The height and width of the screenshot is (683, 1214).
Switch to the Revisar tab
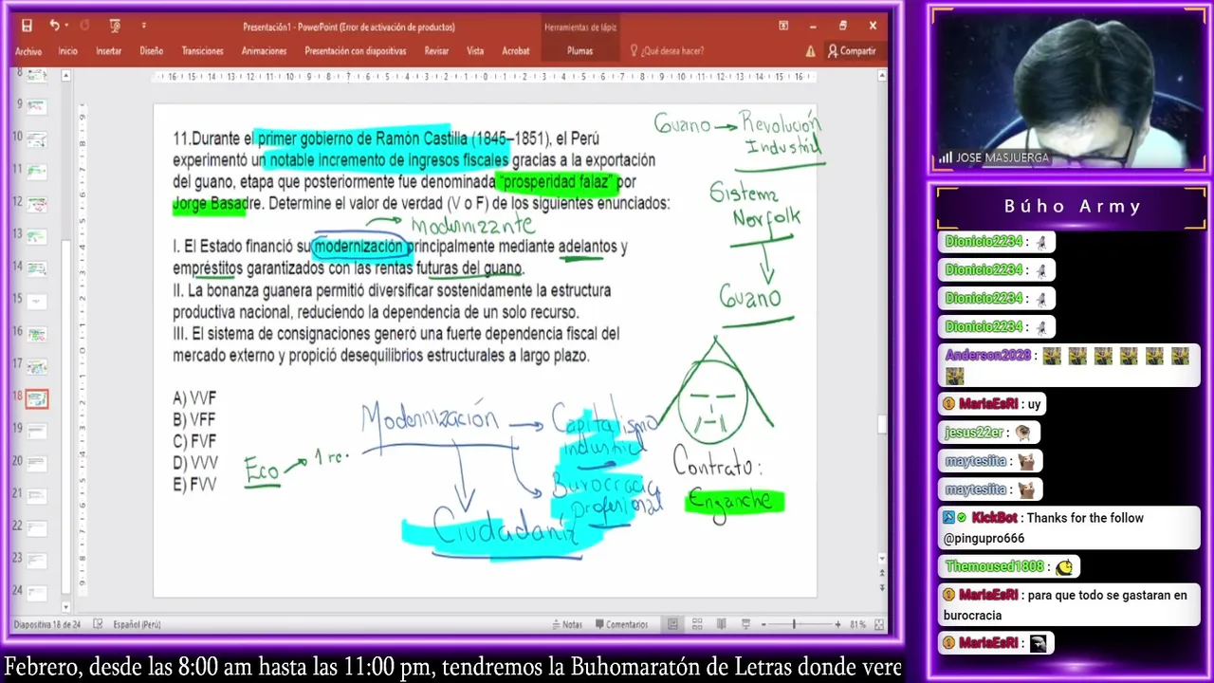click(436, 51)
